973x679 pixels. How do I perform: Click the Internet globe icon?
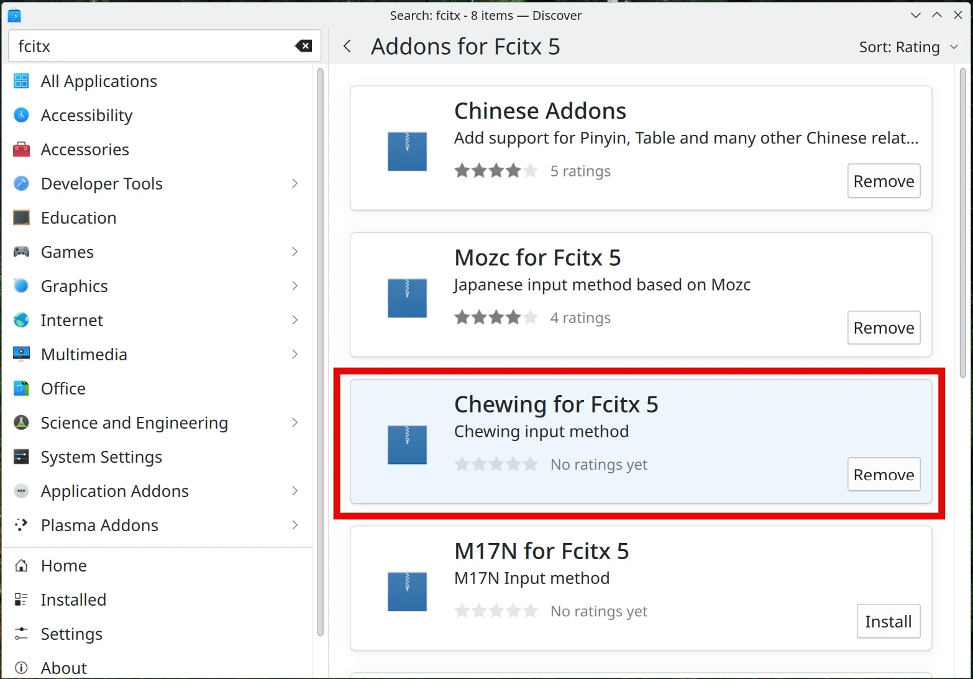point(21,320)
